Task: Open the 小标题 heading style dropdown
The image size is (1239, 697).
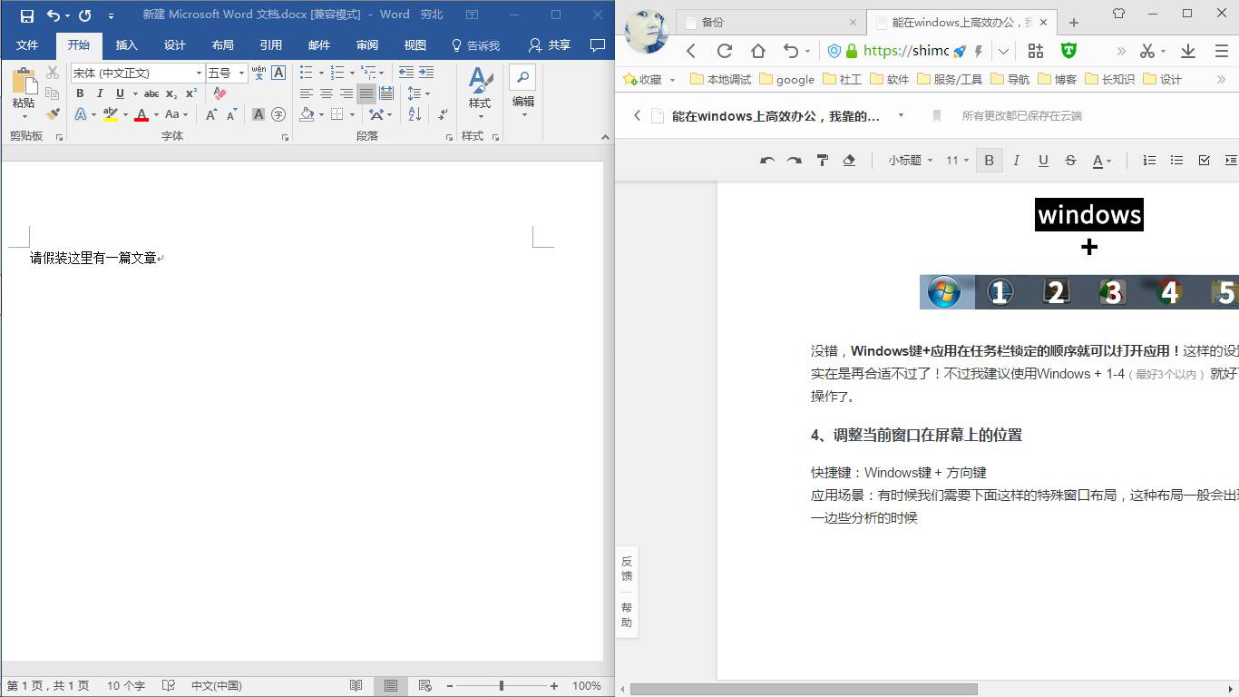Action: coord(911,161)
